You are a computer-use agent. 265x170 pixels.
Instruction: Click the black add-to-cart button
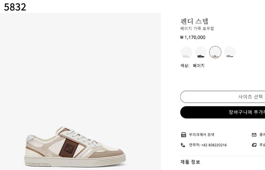[222, 112]
